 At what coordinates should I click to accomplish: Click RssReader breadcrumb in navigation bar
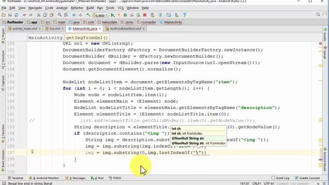click(x=13, y=22)
